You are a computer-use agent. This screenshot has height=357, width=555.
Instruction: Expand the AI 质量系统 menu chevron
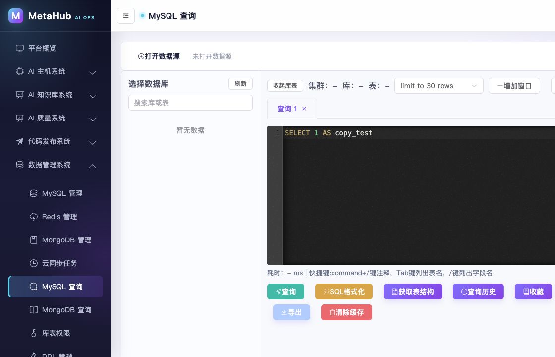(93, 119)
